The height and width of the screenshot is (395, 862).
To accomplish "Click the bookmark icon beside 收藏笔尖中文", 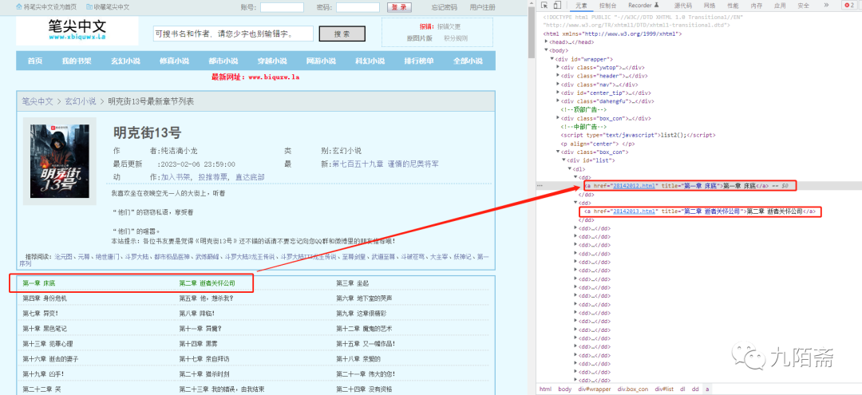I will 89,7.
